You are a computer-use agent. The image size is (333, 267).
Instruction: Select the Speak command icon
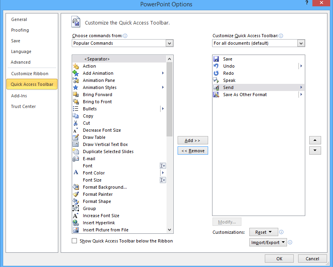coord(216,80)
